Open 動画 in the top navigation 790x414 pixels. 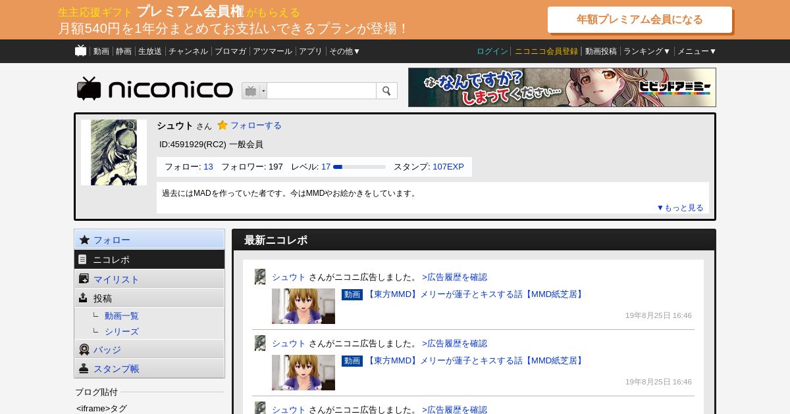[x=101, y=51]
